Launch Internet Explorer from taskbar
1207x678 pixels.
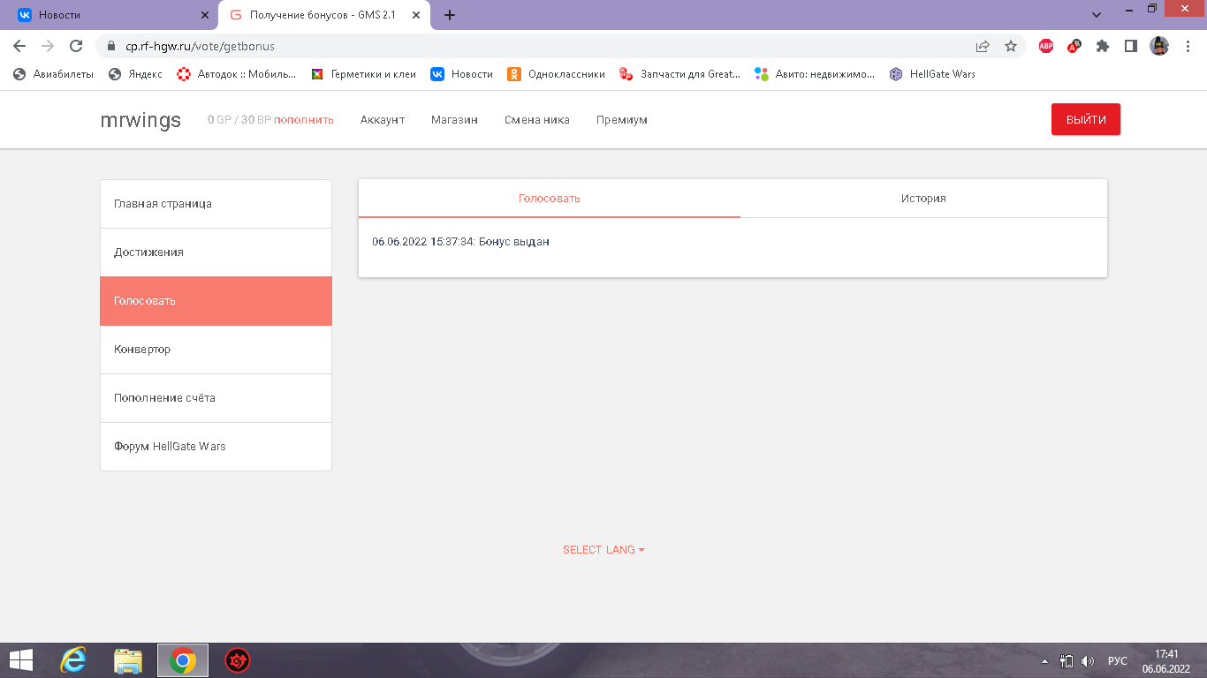tap(73, 660)
